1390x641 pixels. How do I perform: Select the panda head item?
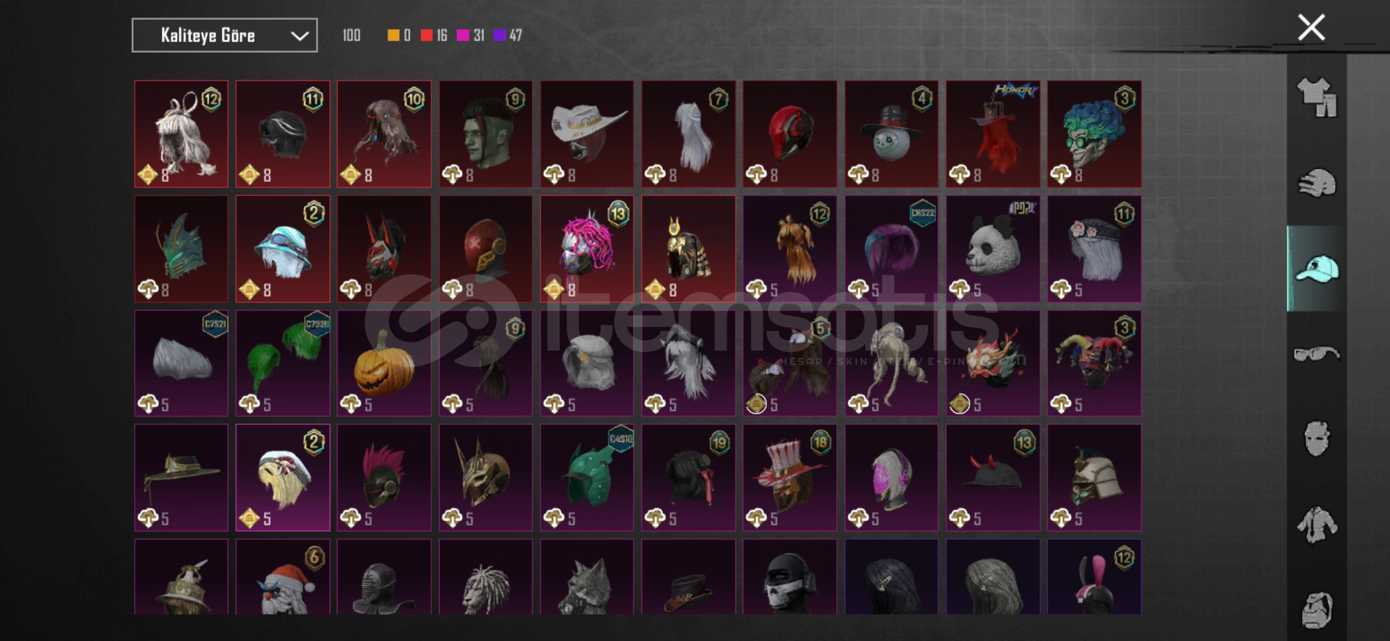tap(993, 249)
